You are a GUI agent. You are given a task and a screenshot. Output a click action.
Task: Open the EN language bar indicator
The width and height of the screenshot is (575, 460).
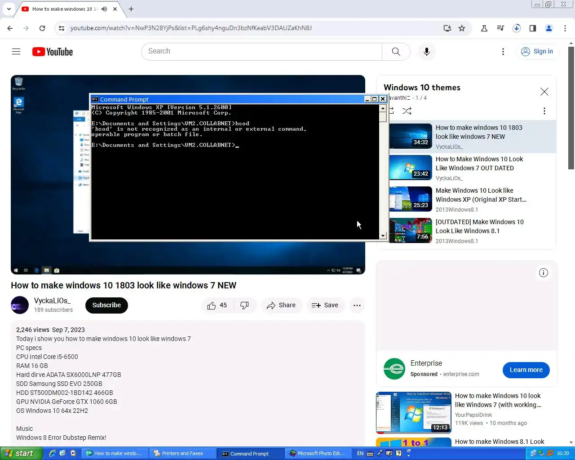point(360,453)
